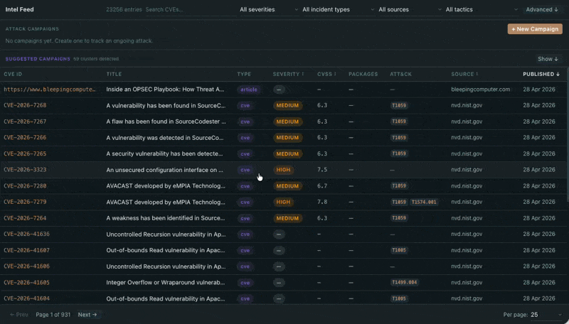Click title 'An unsecured configuration interface on ...'

(x=165, y=170)
